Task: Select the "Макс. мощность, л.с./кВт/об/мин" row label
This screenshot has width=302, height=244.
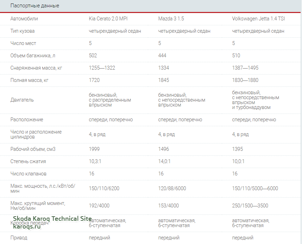Action: pyautogui.click(x=43, y=188)
